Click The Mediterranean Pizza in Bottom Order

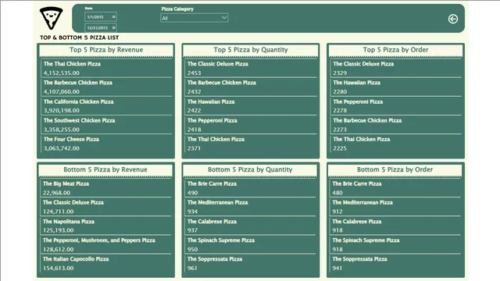pos(362,202)
